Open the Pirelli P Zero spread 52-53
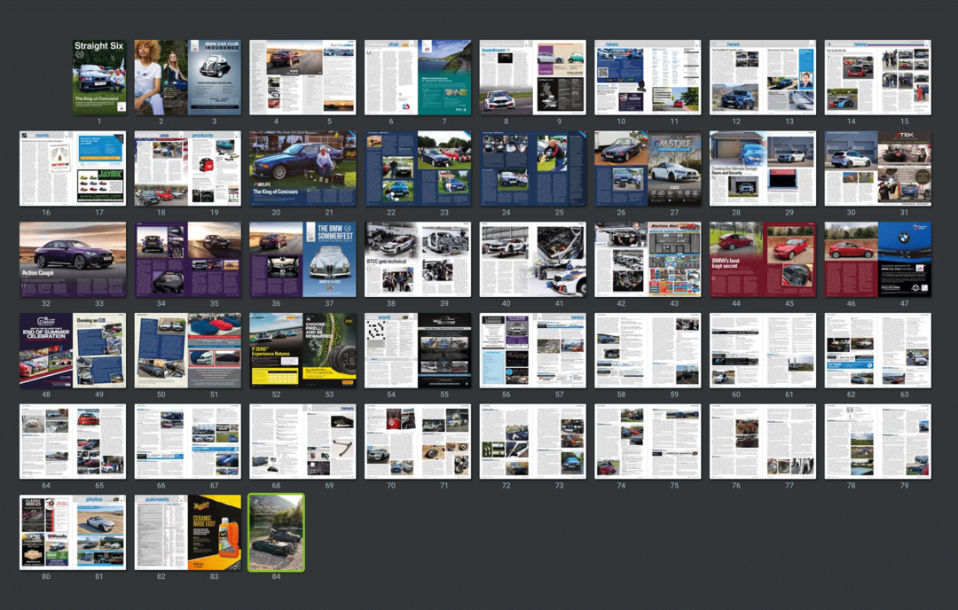 click(x=302, y=350)
